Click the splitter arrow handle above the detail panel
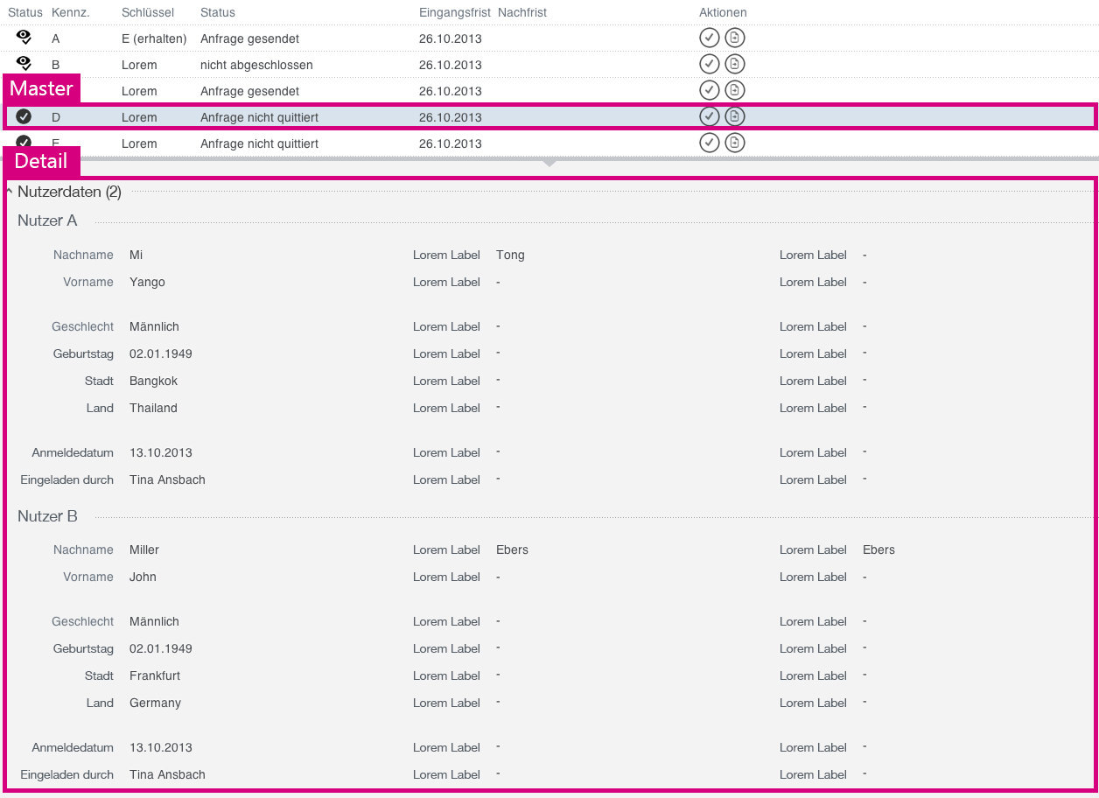The image size is (1099, 798). pos(549,162)
